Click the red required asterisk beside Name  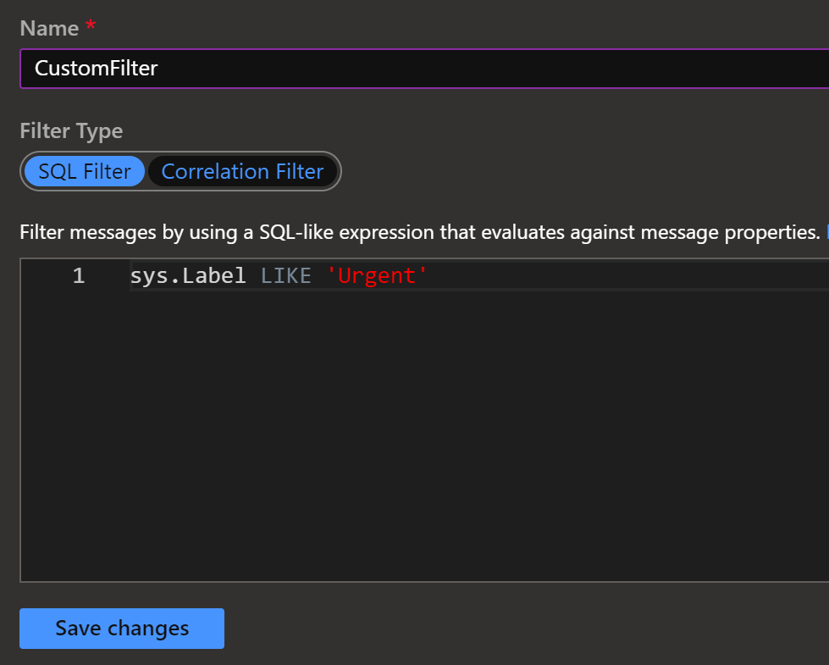[91, 25]
